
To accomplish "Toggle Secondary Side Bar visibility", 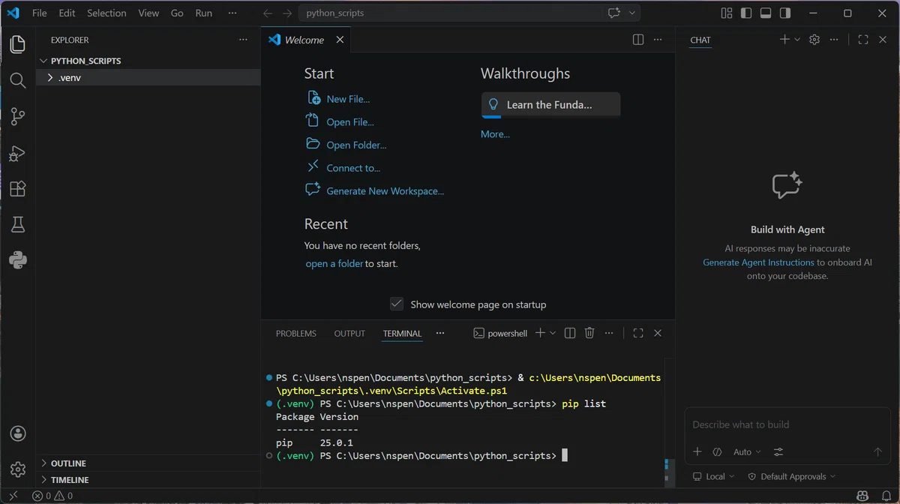I will point(784,13).
